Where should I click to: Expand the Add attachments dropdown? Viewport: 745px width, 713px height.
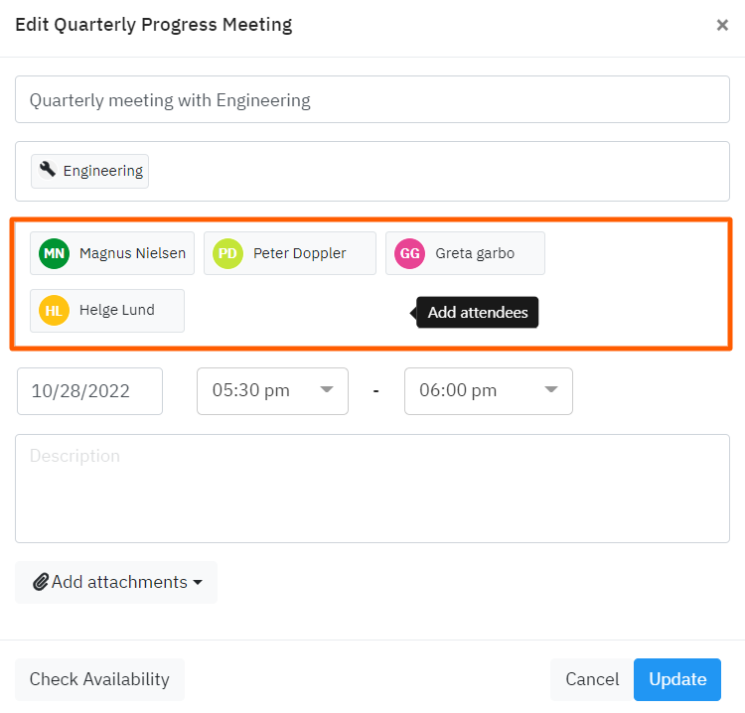197,583
